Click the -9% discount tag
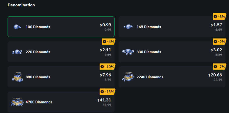Image resolution: width=229 pixels, height=113 pixels. tap(219, 41)
